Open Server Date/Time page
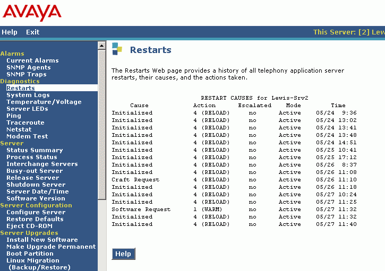 38,191
